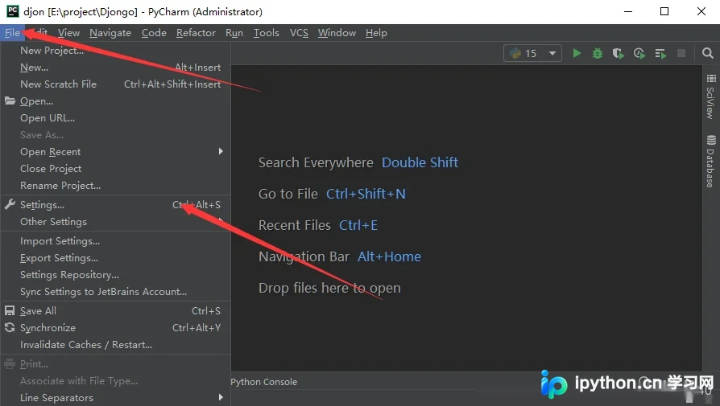Select New Scratch File entry
Image resolution: width=720 pixels, height=406 pixels.
pos(116,84)
